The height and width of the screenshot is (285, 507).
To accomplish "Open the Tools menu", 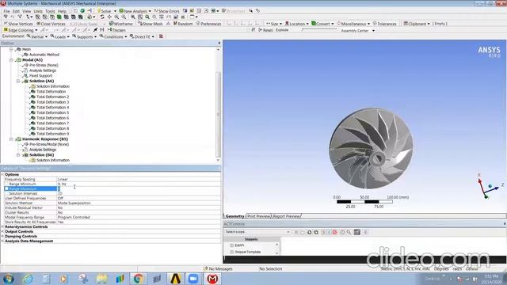I will tap(50, 11).
